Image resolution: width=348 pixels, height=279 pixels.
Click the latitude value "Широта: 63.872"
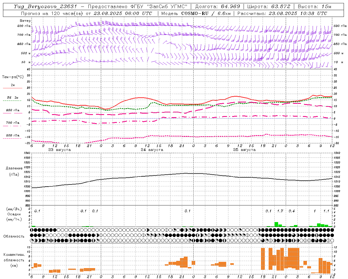tap(269, 7)
